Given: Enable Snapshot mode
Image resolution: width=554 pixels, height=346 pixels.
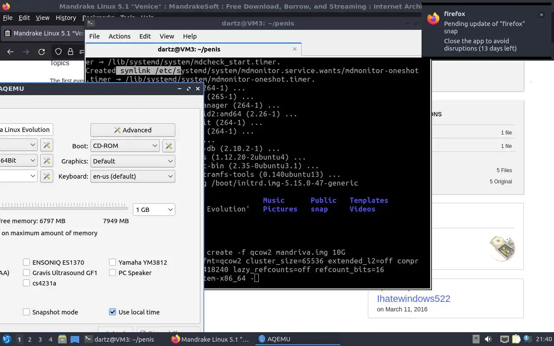Looking at the screenshot, I should pos(26,312).
